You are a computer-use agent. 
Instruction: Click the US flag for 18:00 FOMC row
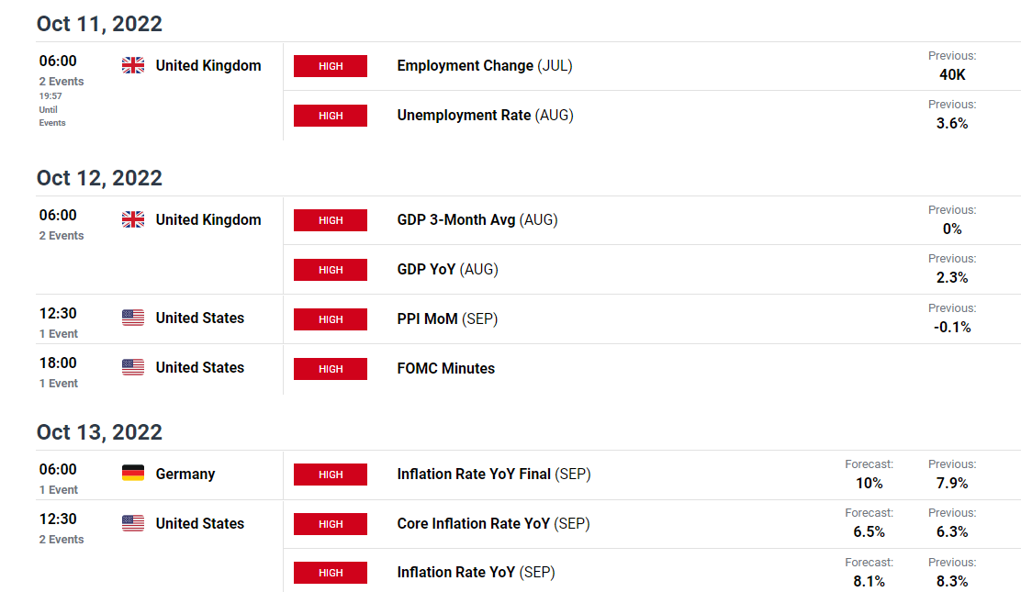[133, 367]
